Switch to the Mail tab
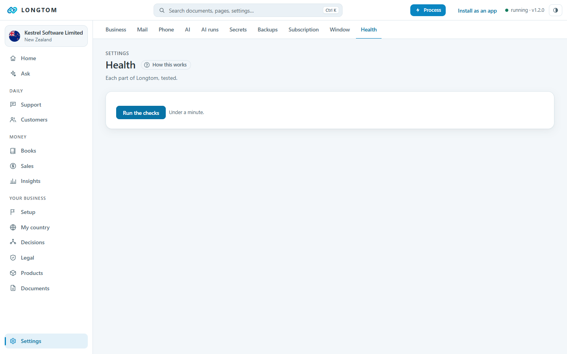 pos(142,29)
